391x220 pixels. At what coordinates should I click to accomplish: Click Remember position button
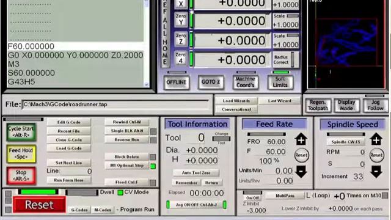click(186, 183)
